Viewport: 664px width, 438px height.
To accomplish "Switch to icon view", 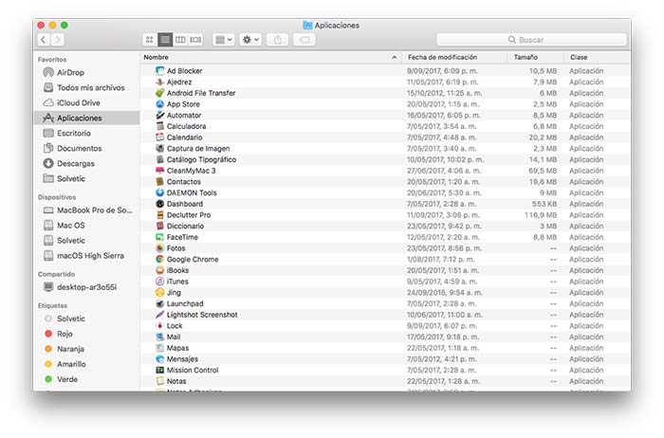I will 150,40.
